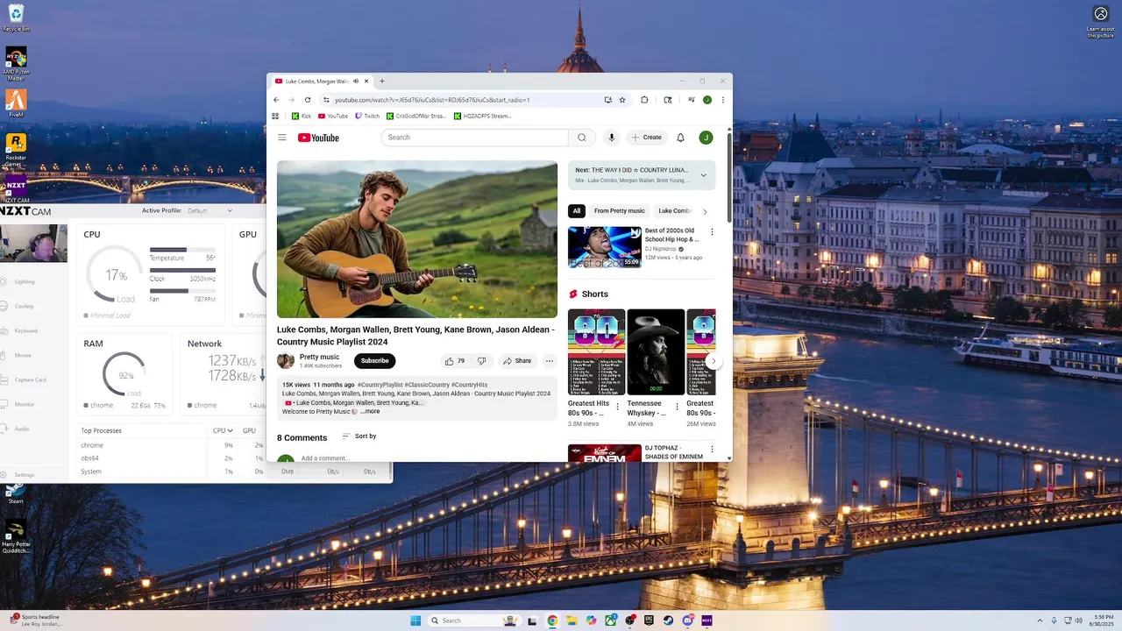Open Cooling in NZXT CAM sidebar

click(x=24, y=306)
